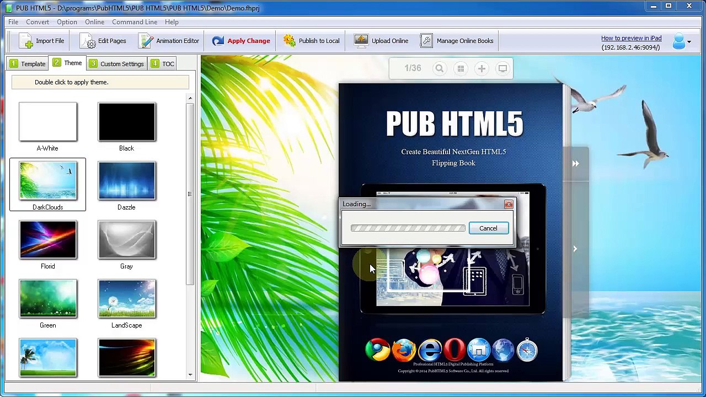Click the theme list scroll down arrow

pyautogui.click(x=190, y=375)
